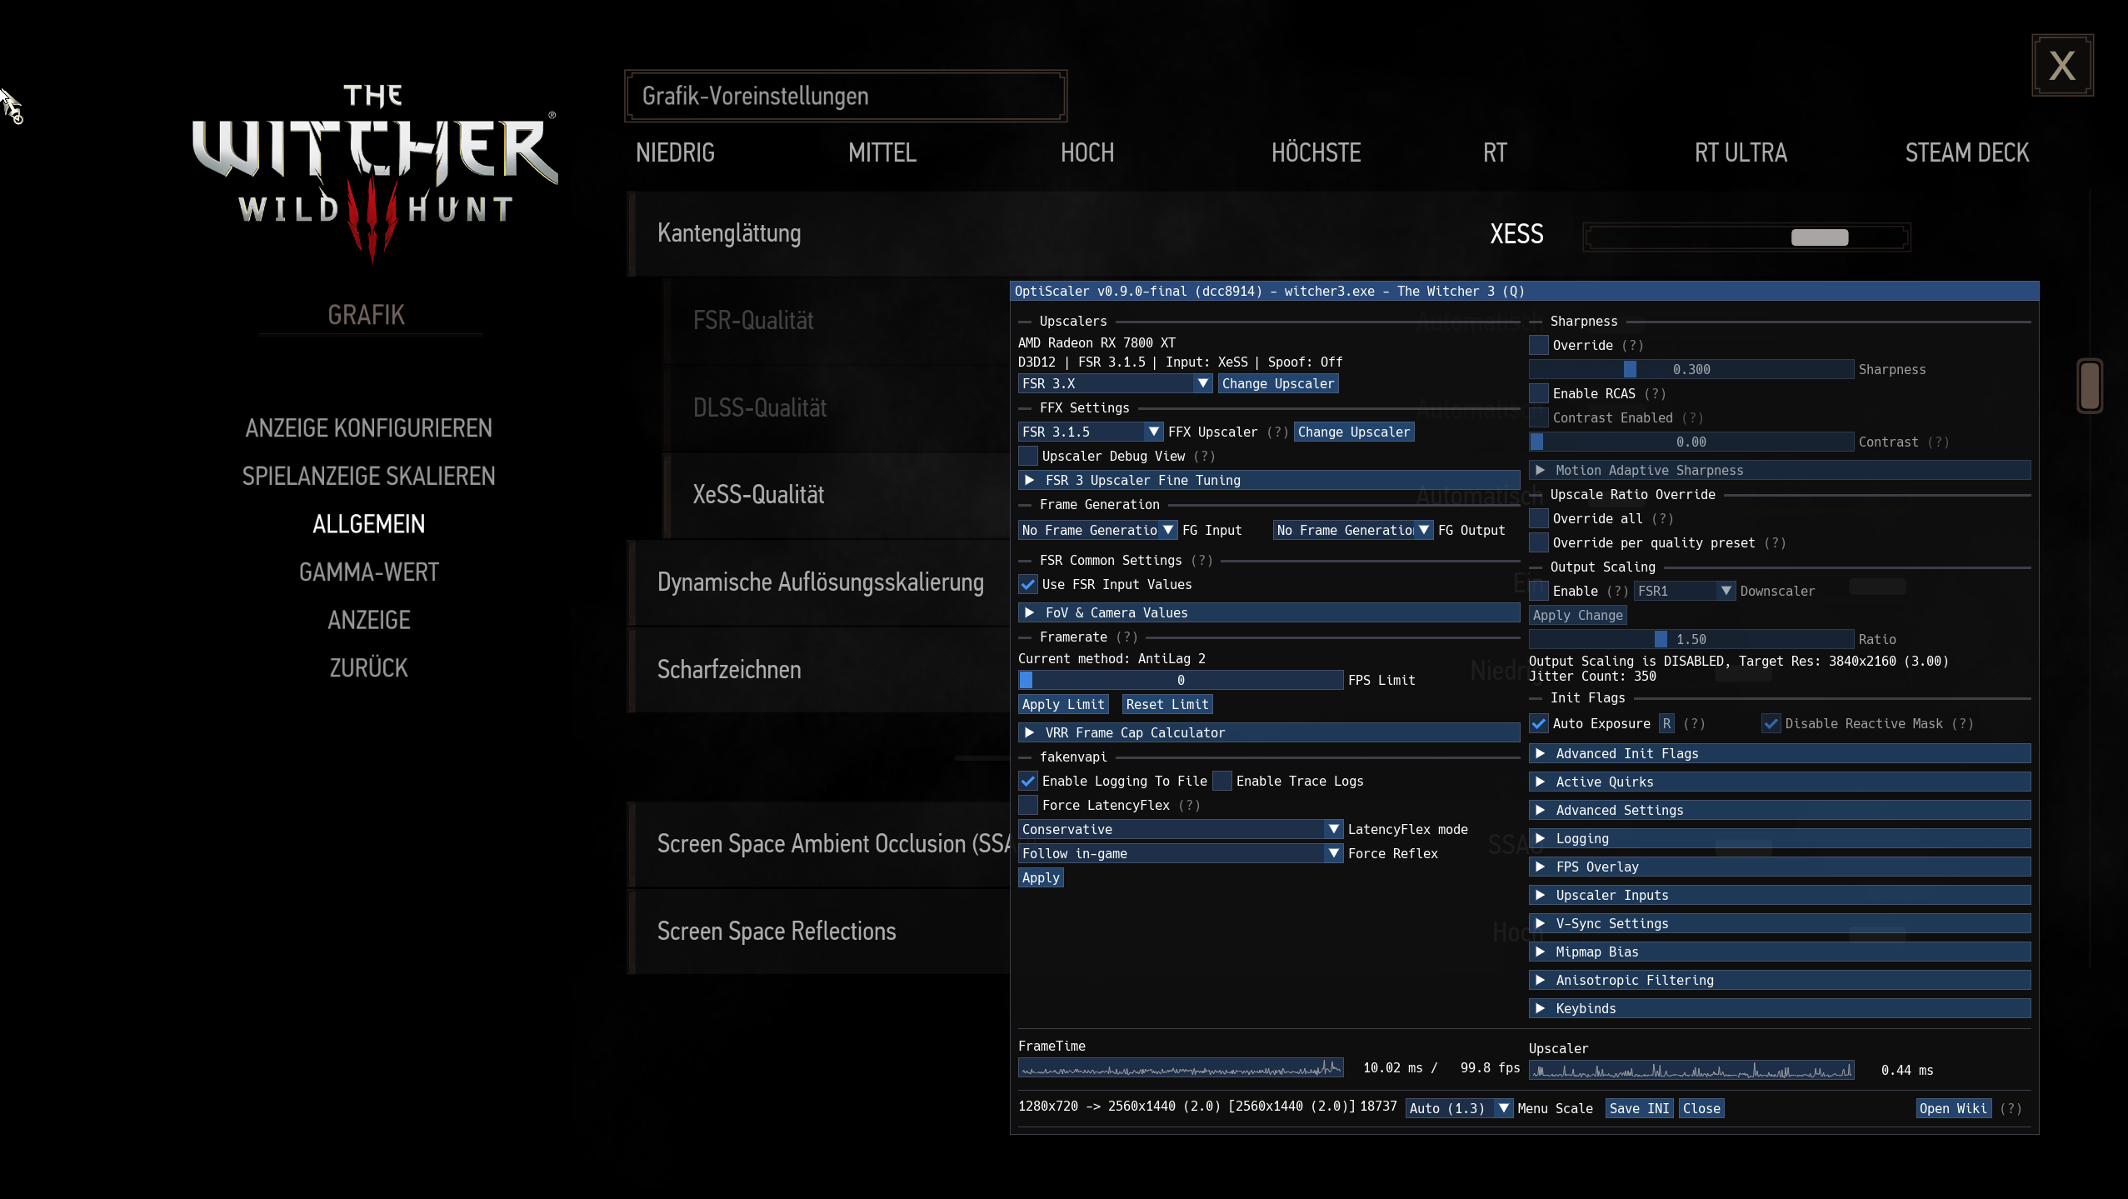Click the Apply Limit button
Screen dimensions: 2128x1199
coord(1063,704)
